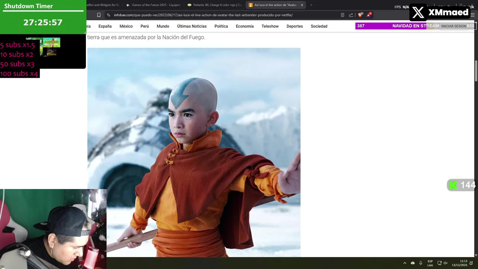
Task: Open the OneDrive cloud tray icon
Action: click(413, 263)
